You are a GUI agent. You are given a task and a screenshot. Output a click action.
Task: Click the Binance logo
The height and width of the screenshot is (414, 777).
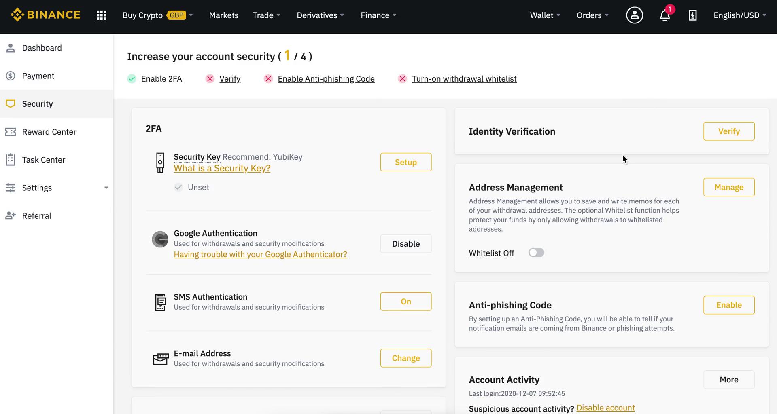(x=45, y=15)
